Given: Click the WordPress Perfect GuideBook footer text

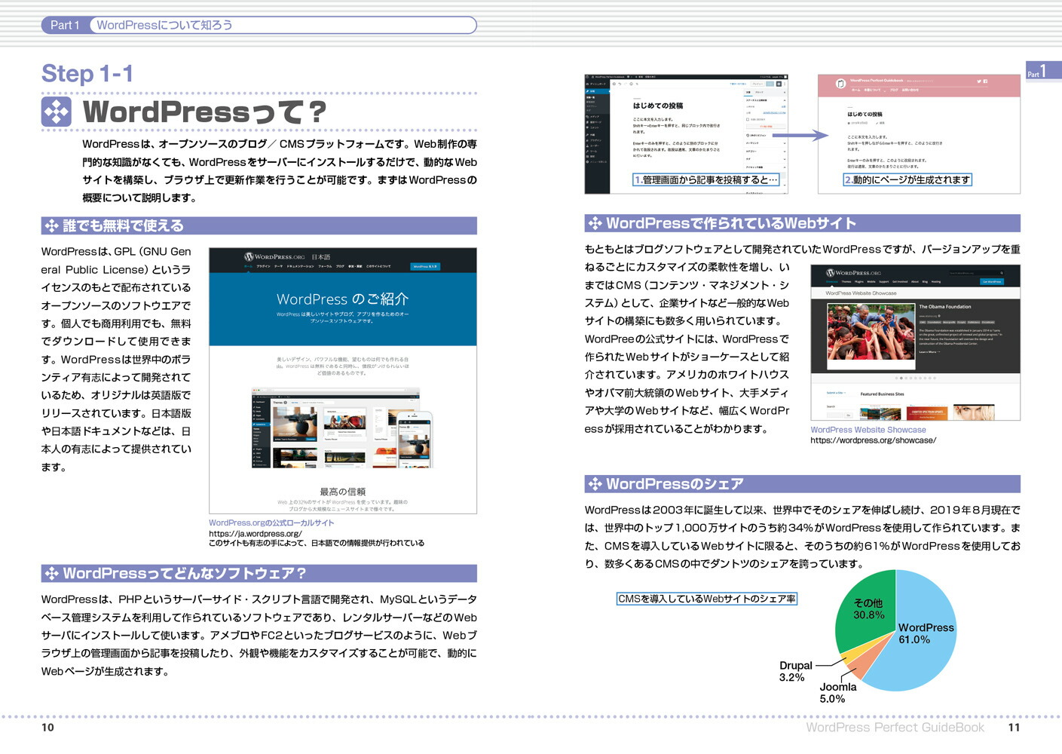Looking at the screenshot, I should coord(895,728).
